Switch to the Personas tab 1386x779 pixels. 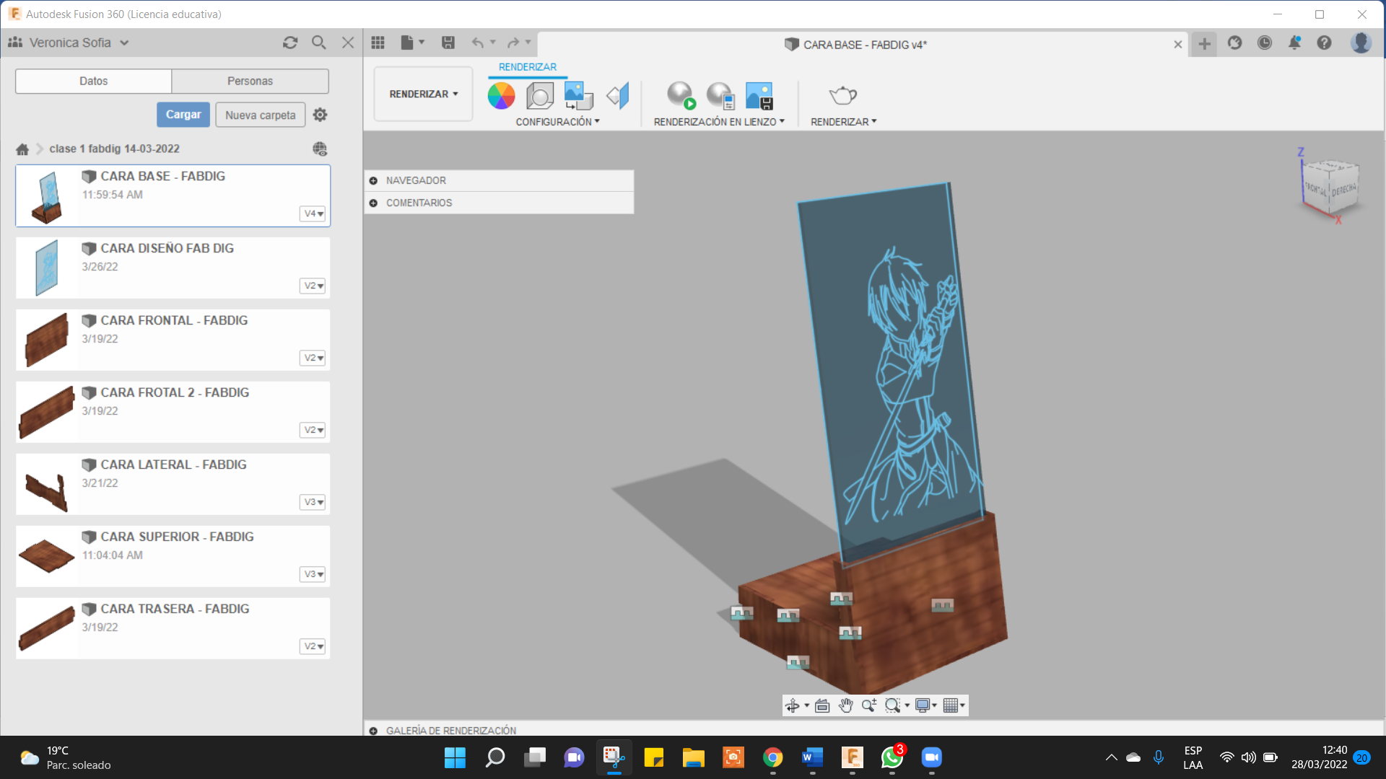click(250, 81)
